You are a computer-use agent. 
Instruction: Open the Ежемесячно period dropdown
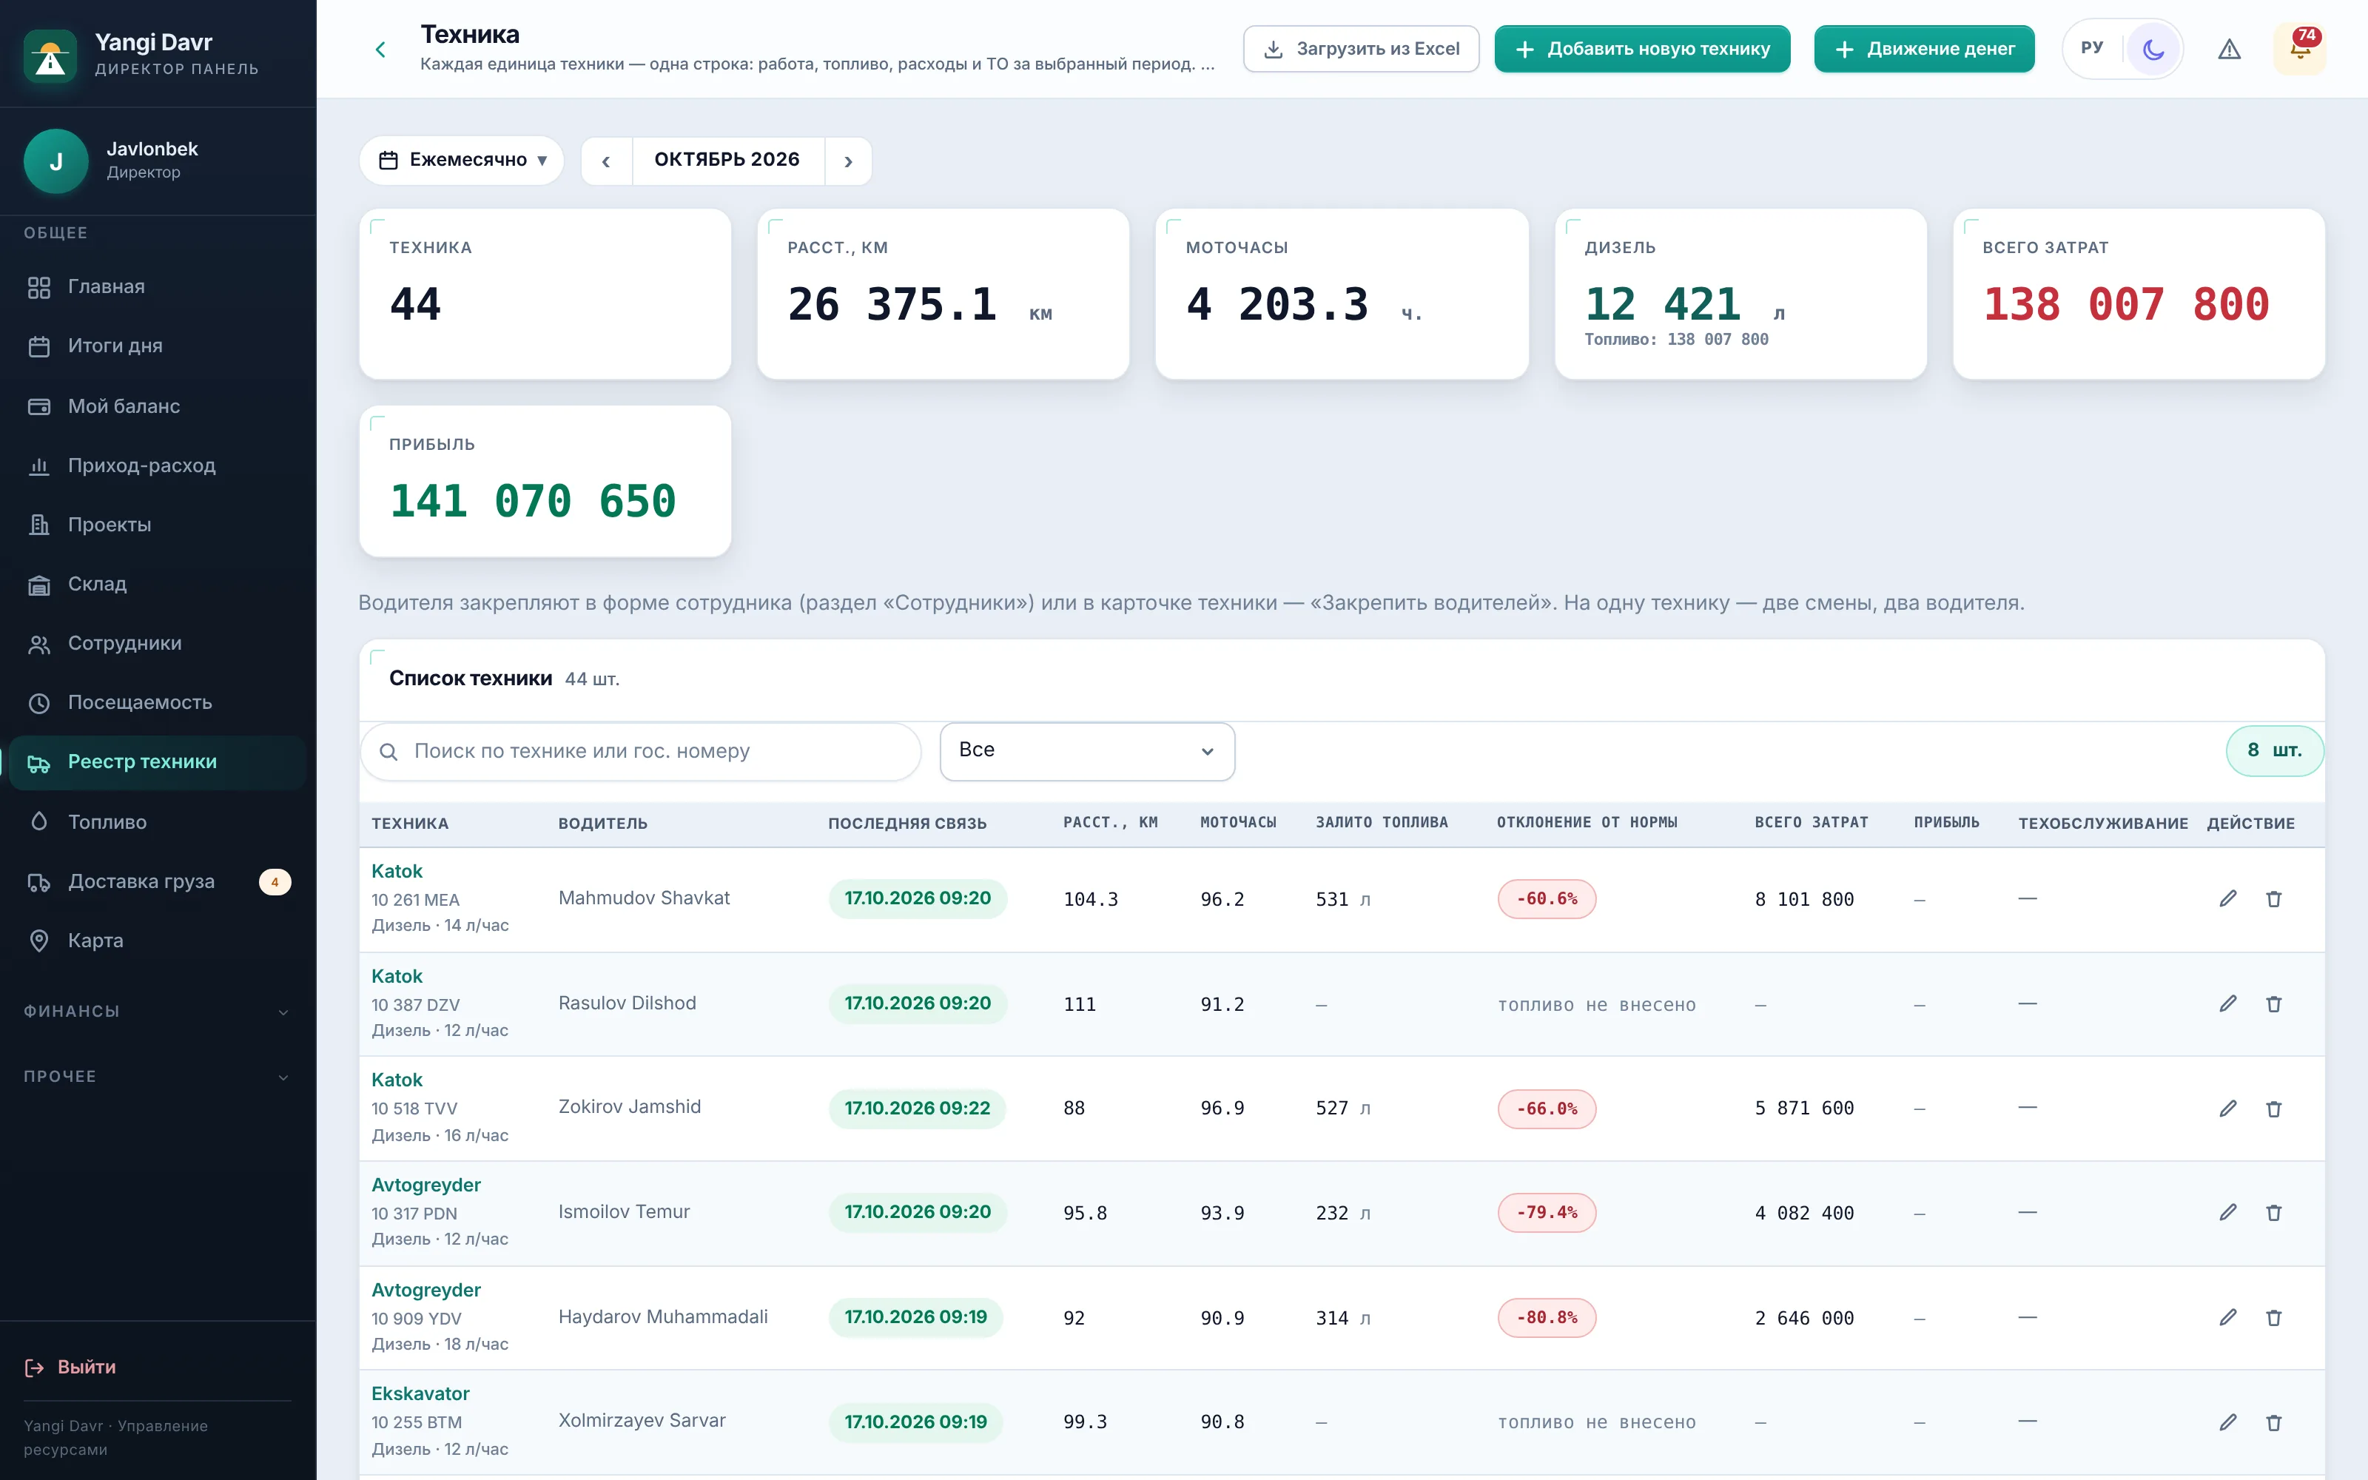462,161
